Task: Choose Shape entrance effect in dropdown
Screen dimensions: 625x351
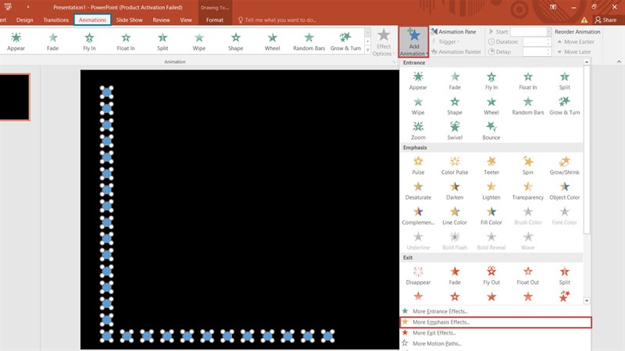Action: click(x=455, y=106)
